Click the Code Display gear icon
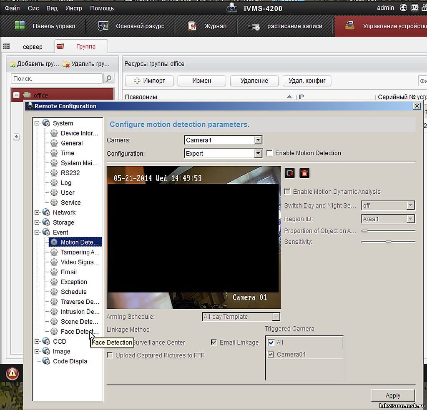 click(x=46, y=361)
